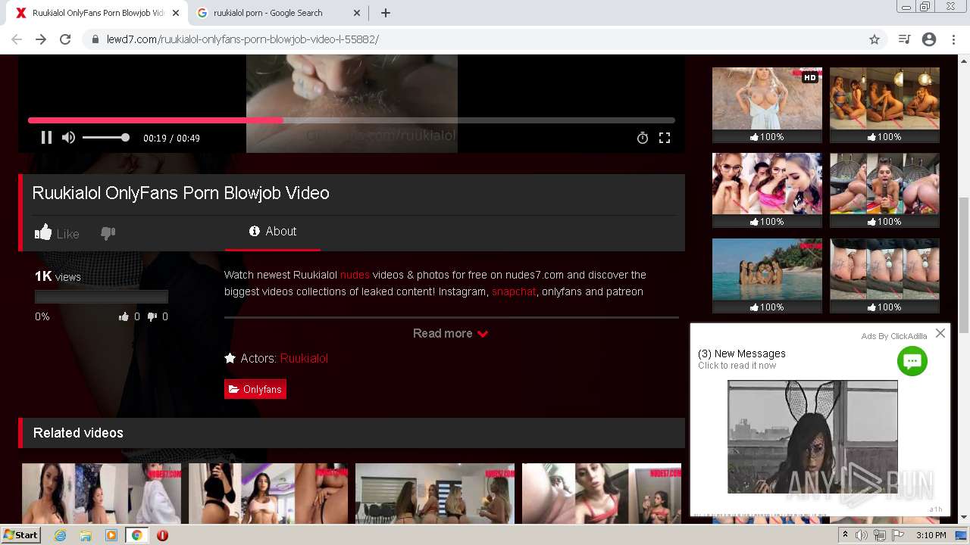Image resolution: width=970 pixels, height=545 pixels.
Task: Open the Chrome profile avatar icon
Action: coord(929,39)
